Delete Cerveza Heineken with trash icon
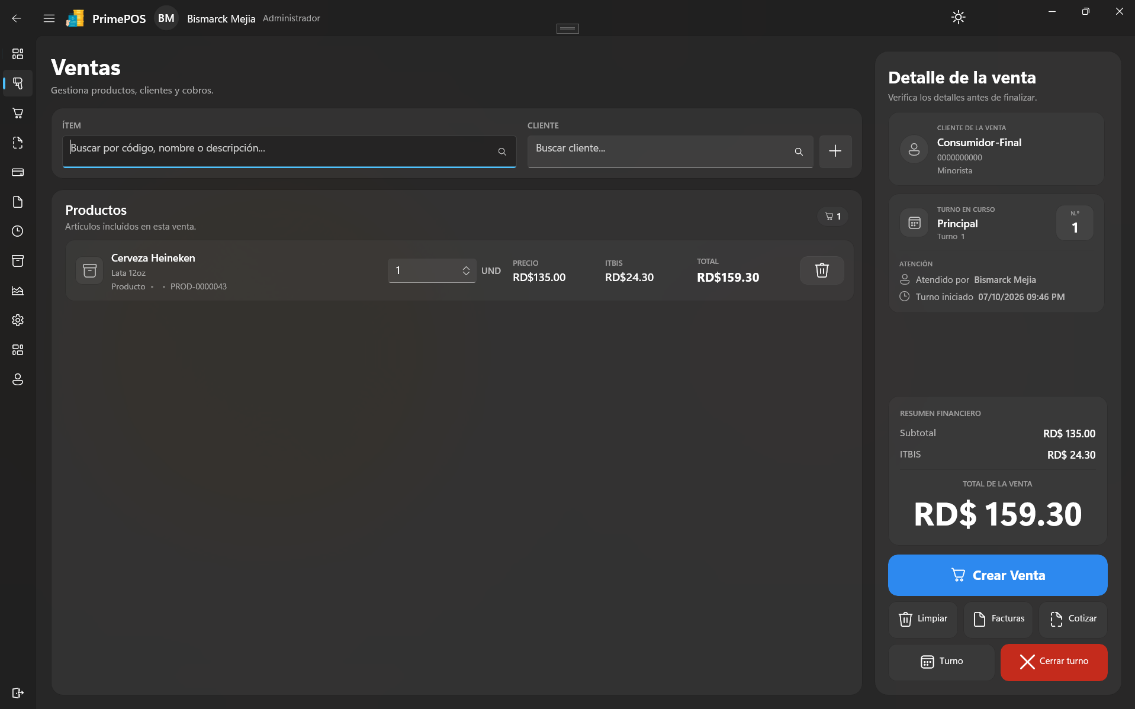Viewport: 1135px width, 709px height. [x=822, y=270]
